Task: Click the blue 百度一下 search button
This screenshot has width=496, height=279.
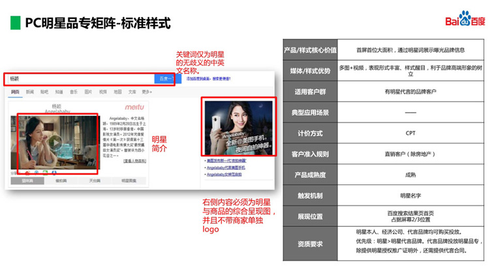Action: [168, 79]
